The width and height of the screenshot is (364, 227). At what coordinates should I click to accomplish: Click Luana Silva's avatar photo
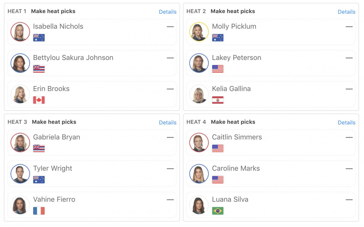pos(199,205)
